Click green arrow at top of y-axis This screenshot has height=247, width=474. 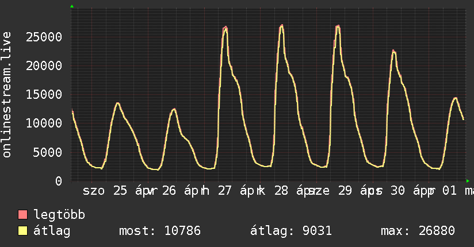click(x=72, y=6)
